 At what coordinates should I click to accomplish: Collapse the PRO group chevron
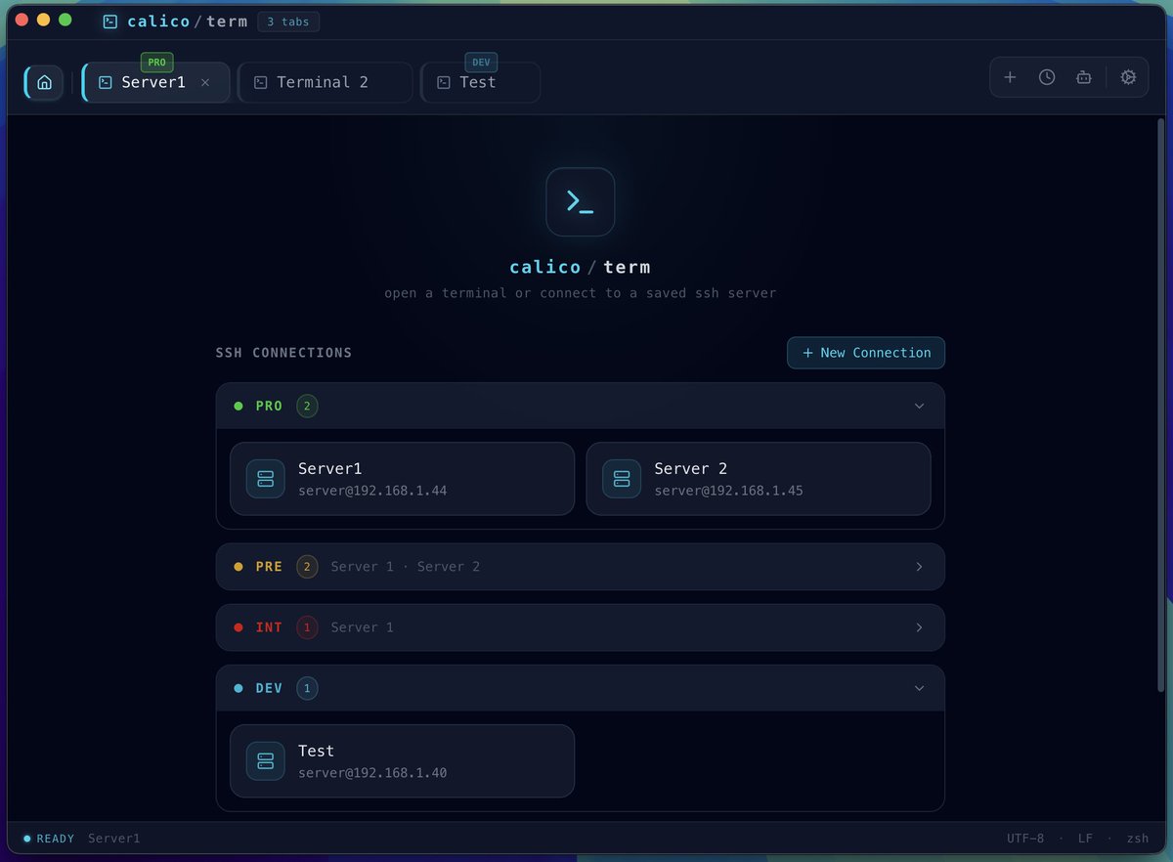click(919, 406)
